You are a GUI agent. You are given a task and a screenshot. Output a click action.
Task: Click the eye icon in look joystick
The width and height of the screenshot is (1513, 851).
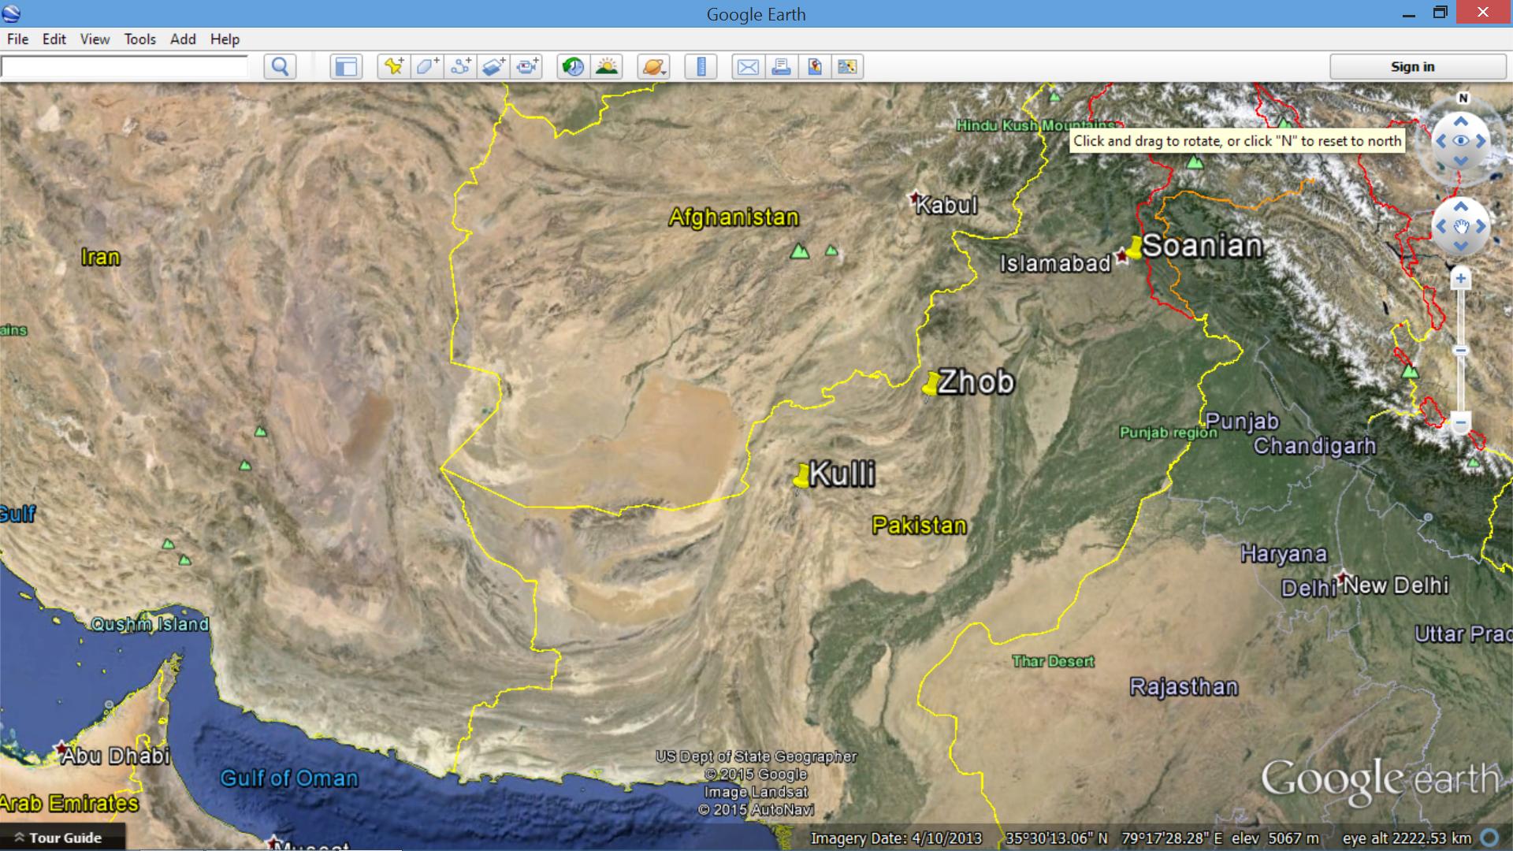1461,141
